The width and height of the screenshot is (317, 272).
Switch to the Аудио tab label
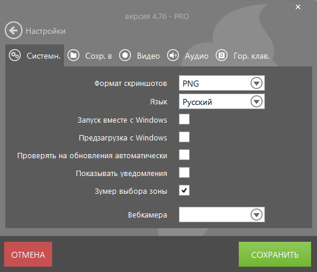coord(197,56)
